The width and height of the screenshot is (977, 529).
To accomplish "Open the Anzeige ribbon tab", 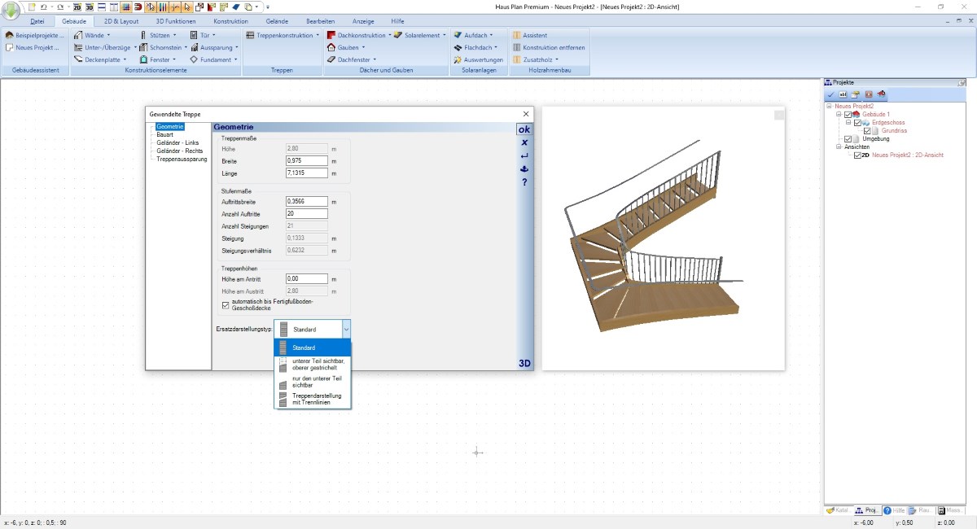I will [x=363, y=20].
